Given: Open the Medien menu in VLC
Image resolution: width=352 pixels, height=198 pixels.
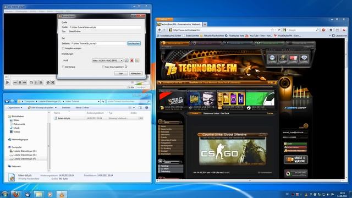Looking at the screenshot, I should tap(9, 11).
